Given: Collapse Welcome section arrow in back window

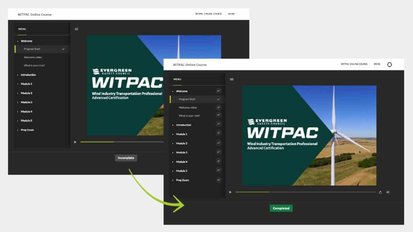Looking at the screenshot, I should (18, 41).
